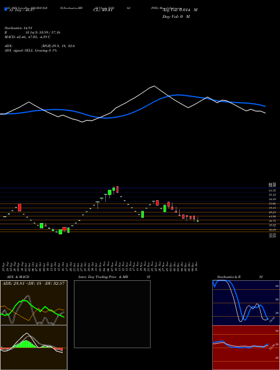This screenshot has height=370, width=280.
Task: Click the 'Stochastics & R' panel title
Action: tap(229, 277)
